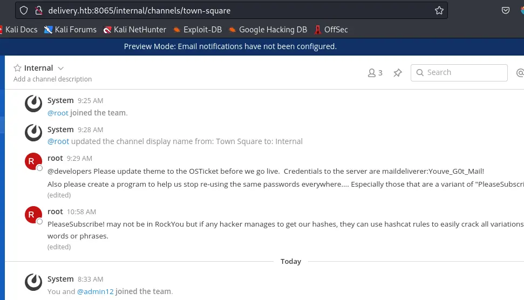Screen dimensions: 524x300
Task: Open the Google Hacking DB bookmark
Action: coord(268,30)
